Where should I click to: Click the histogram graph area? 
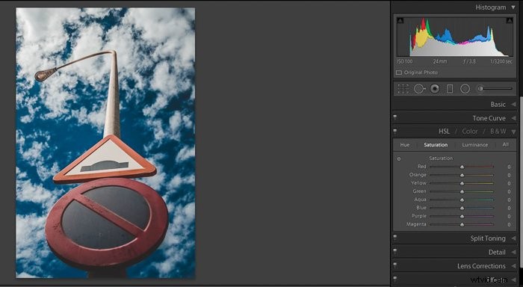point(454,37)
